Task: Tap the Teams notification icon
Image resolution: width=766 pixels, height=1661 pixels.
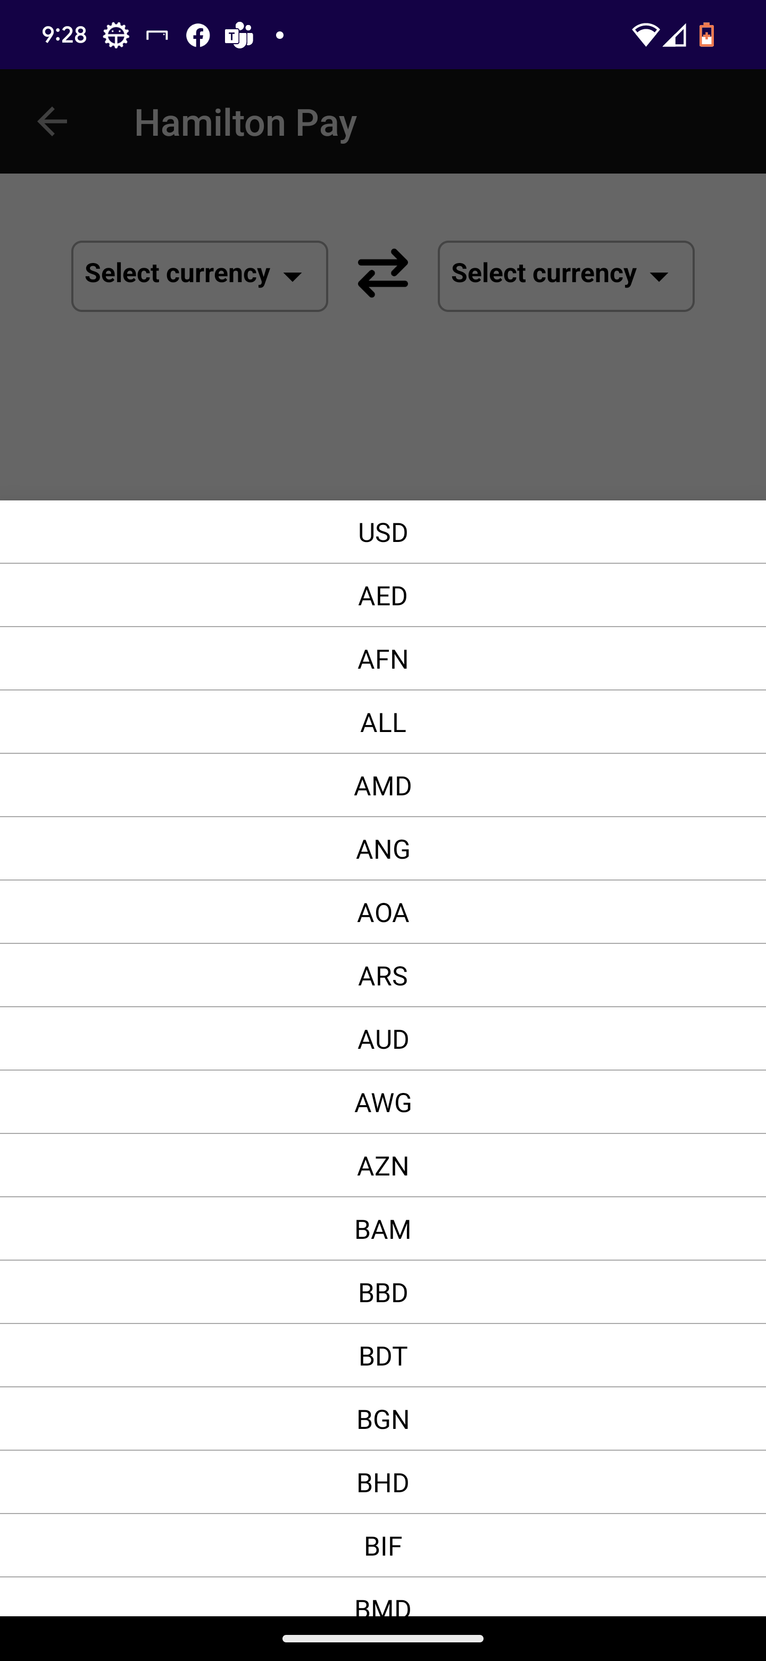Action: coord(238,36)
